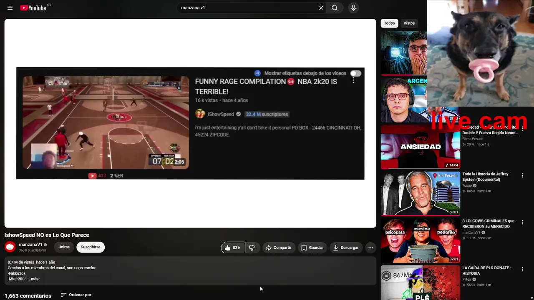Click the '3.7 M de vistas' view count

pyautogui.click(x=21, y=262)
